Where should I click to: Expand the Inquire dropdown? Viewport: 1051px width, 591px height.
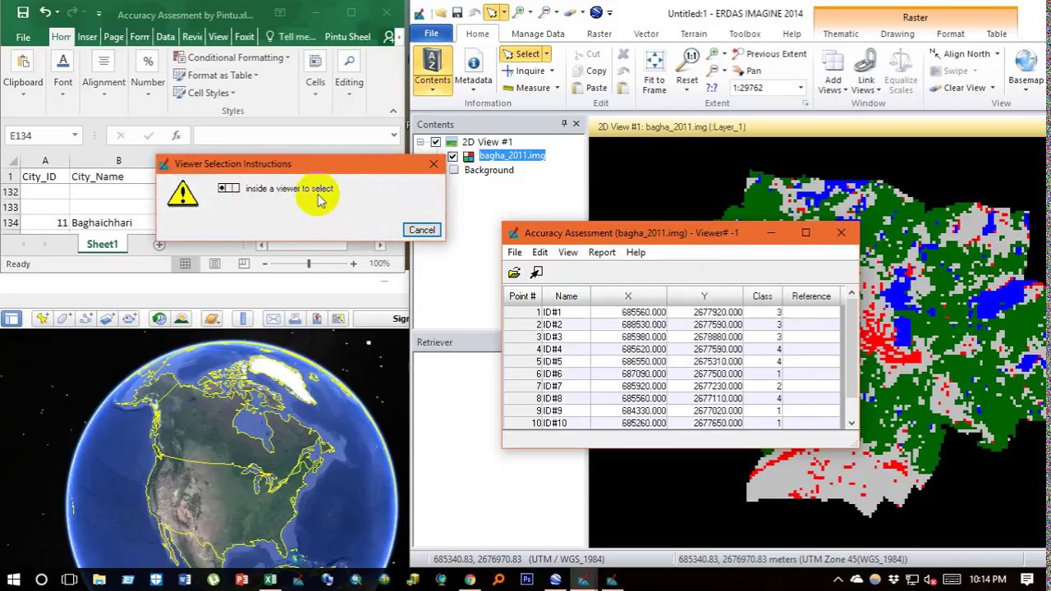point(552,71)
